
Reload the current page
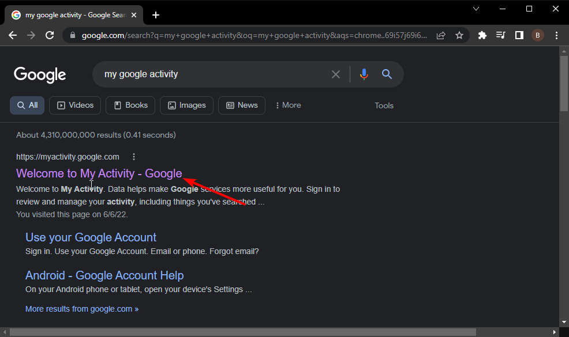50,35
